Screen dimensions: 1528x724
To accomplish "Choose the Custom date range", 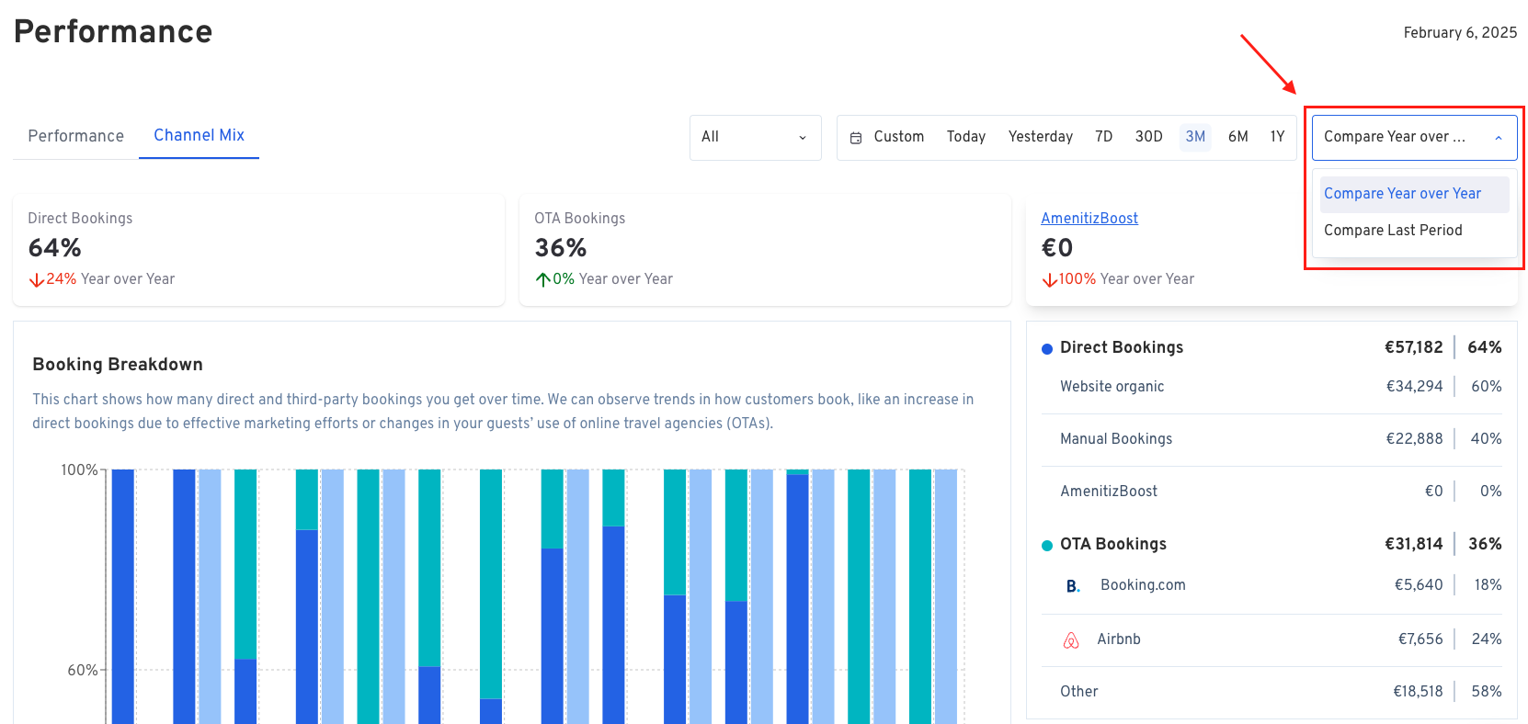I will click(x=898, y=136).
